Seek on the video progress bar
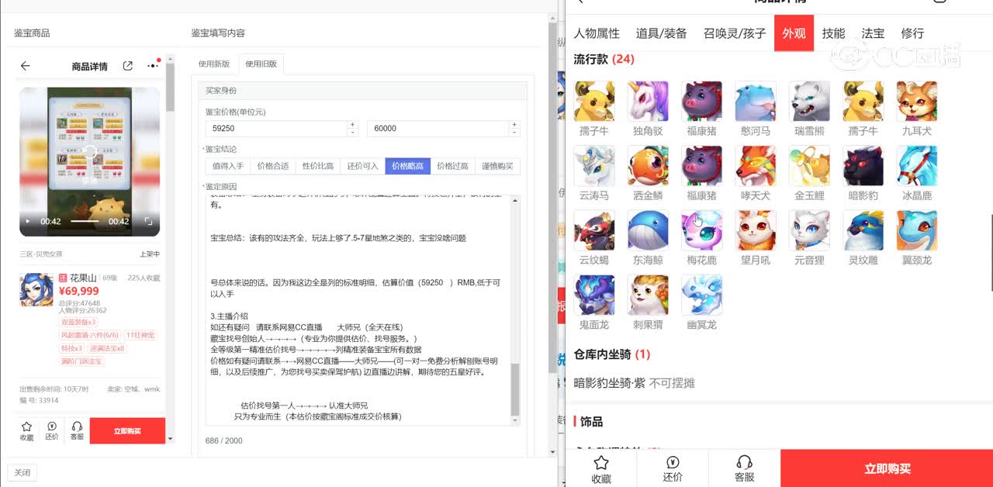Screen dimensions: 993x487 click(85, 221)
